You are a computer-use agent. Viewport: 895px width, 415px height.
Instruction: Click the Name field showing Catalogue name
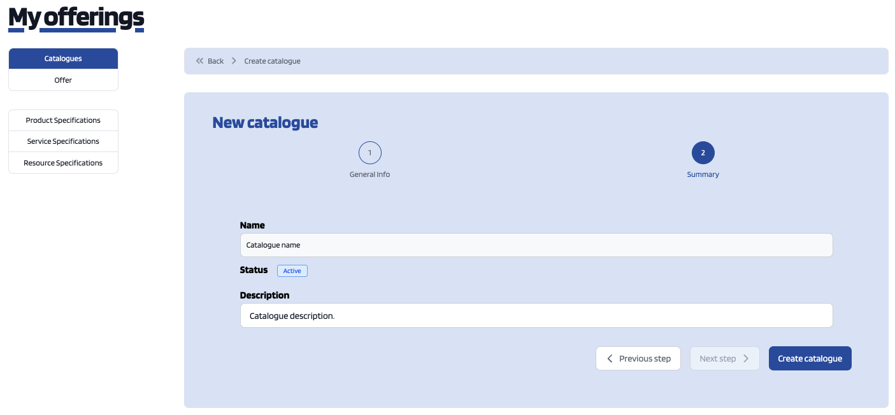tap(536, 245)
